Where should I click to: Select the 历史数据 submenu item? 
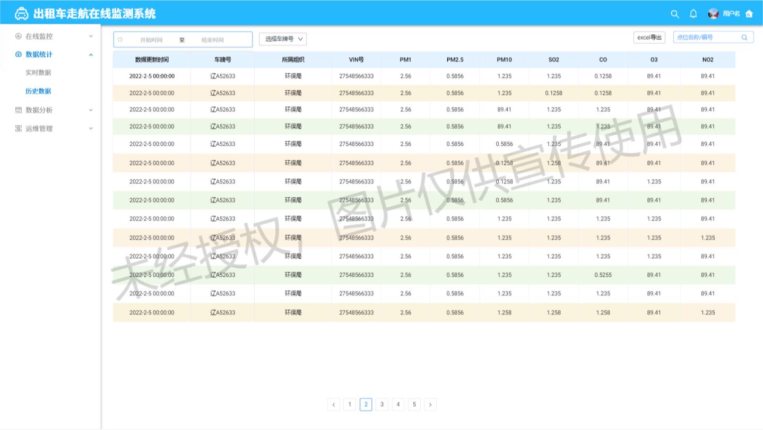(38, 91)
